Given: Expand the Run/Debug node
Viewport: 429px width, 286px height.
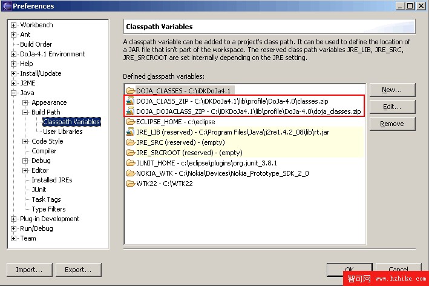Looking at the screenshot, I should (13, 228).
